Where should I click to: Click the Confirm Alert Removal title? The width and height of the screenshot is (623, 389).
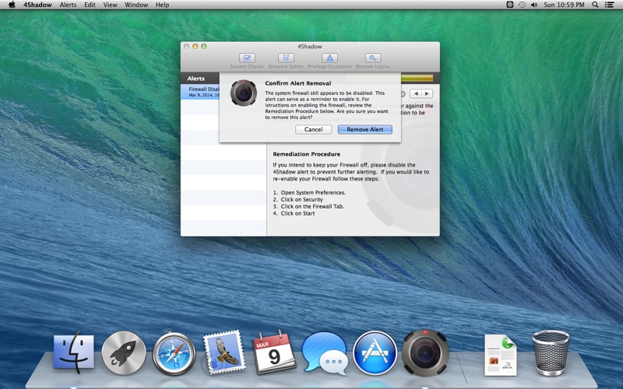pos(298,83)
